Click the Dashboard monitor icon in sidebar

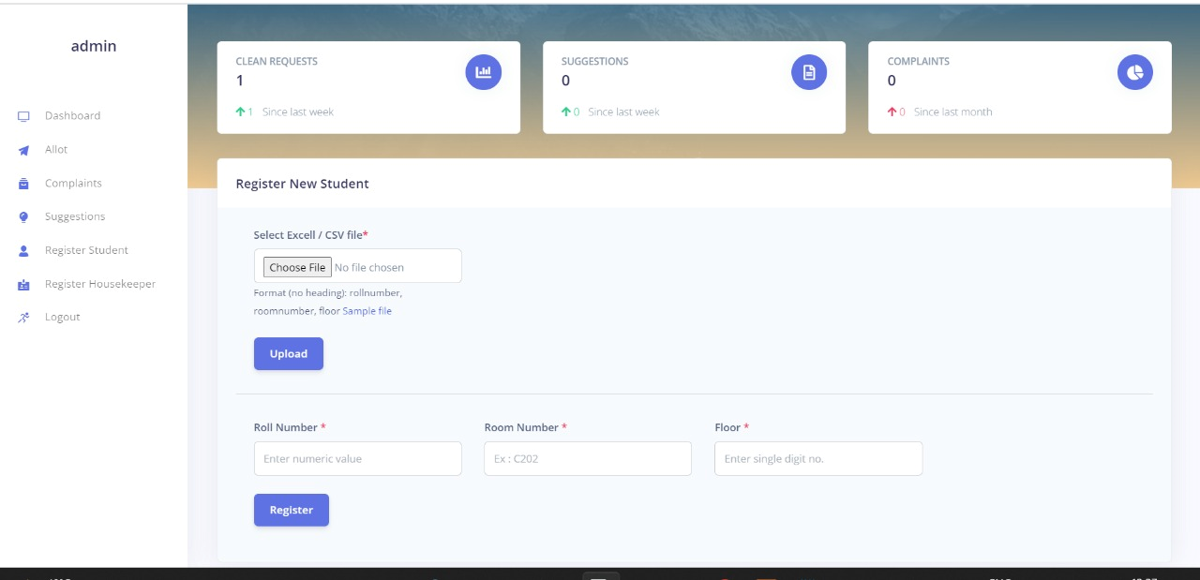pyautogui.click(x=23, y=116)
